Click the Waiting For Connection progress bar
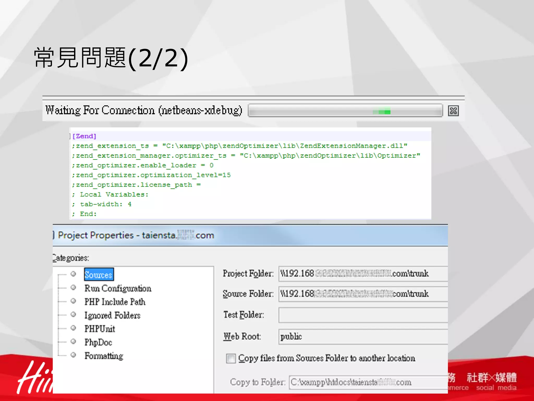The height and width of the screenshot is (401, 534). [x=345, y=111]
